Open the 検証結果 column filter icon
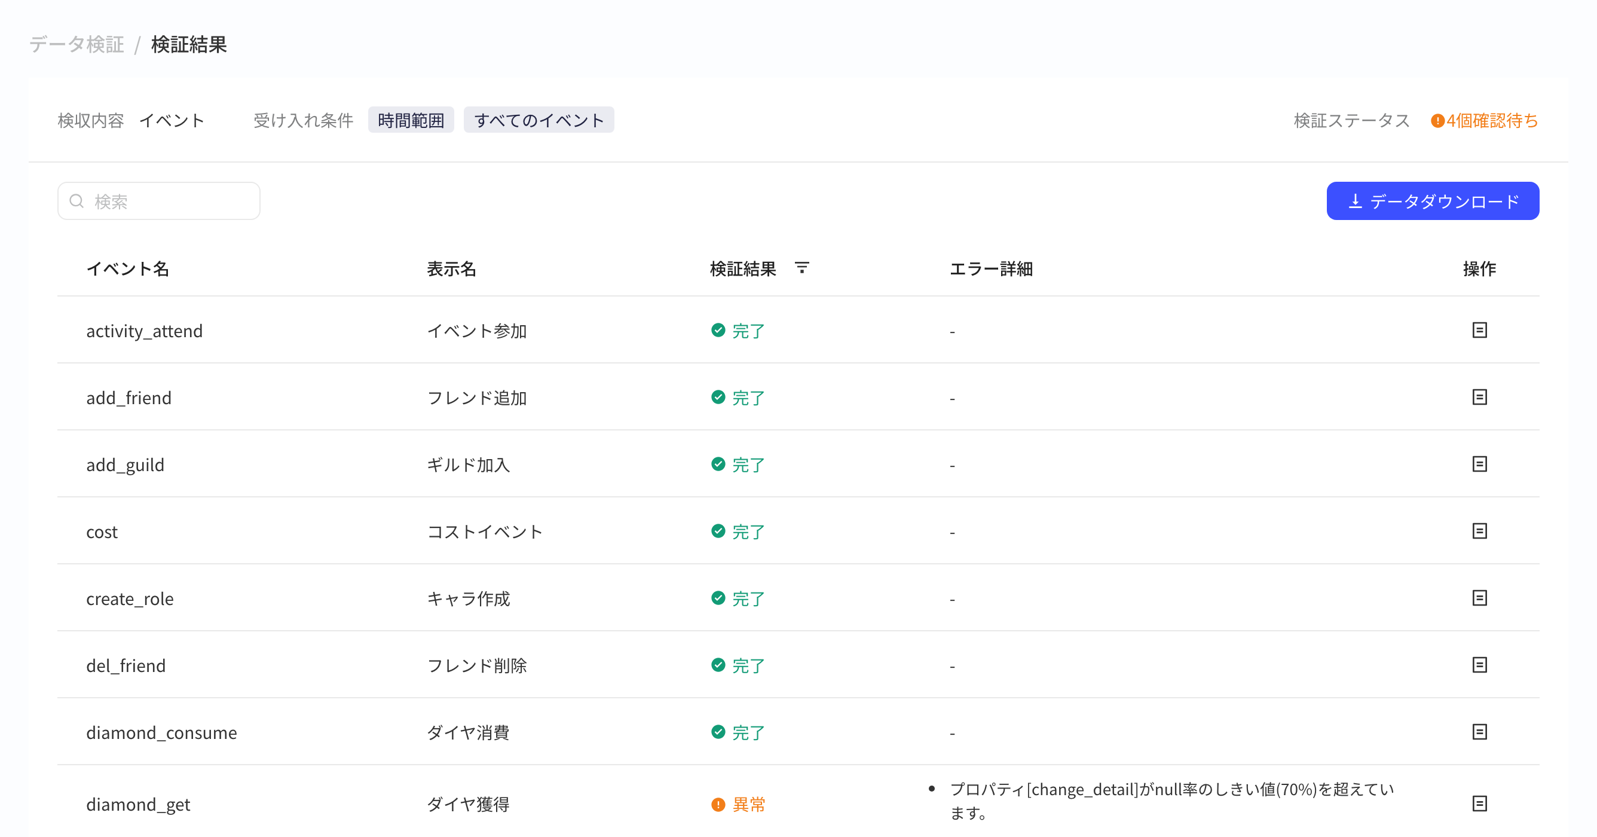 [801, 268]
